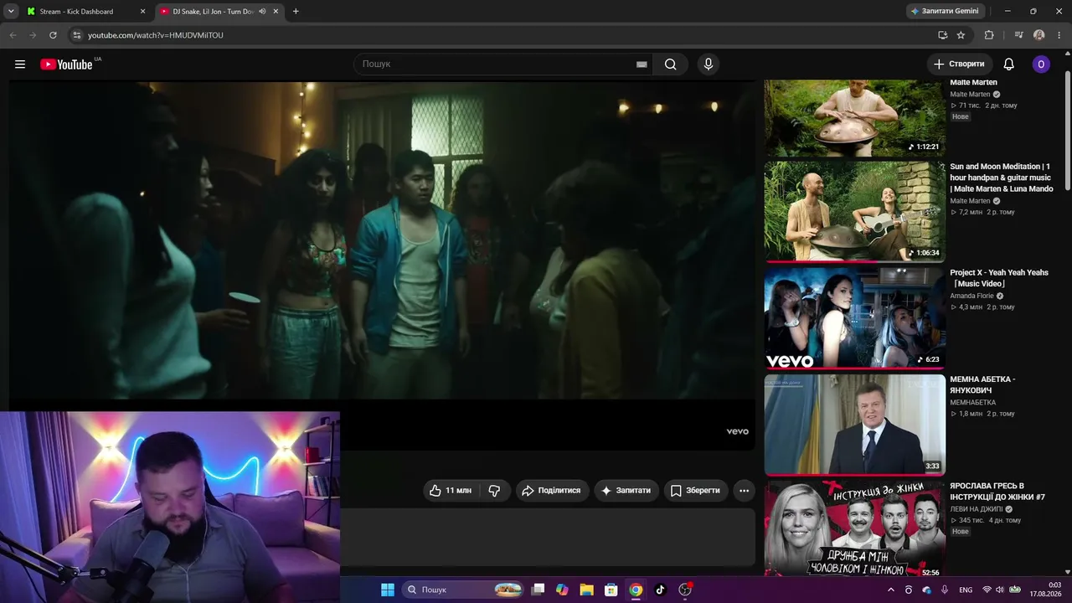Open the on-screen keyboard in search box
1072x603 pixels.
[x=642, y=64]
